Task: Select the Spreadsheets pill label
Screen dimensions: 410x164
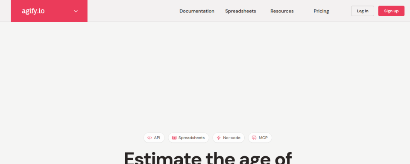Action: point(192,138)
